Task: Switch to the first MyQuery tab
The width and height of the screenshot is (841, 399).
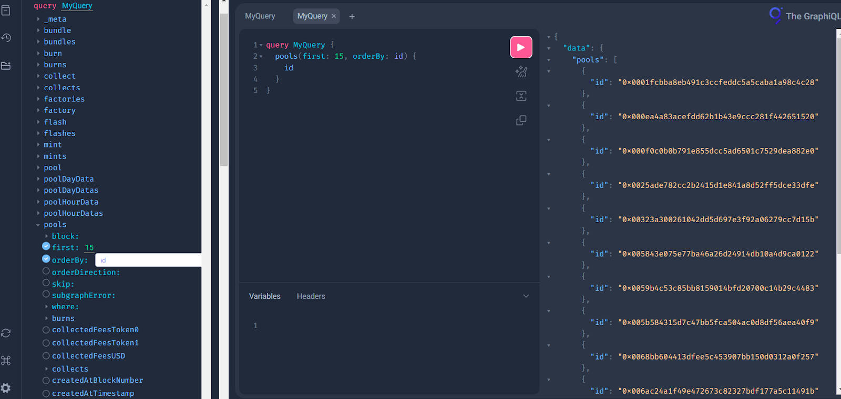Action: 260,16
